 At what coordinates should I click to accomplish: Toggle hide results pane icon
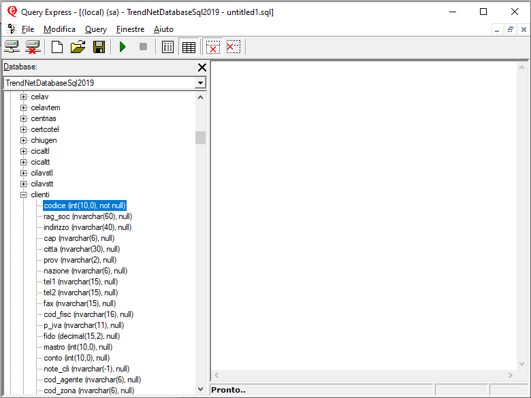pyautogui.click(x=212, y=47)
